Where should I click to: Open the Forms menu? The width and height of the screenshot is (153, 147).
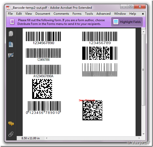(77, 14)
